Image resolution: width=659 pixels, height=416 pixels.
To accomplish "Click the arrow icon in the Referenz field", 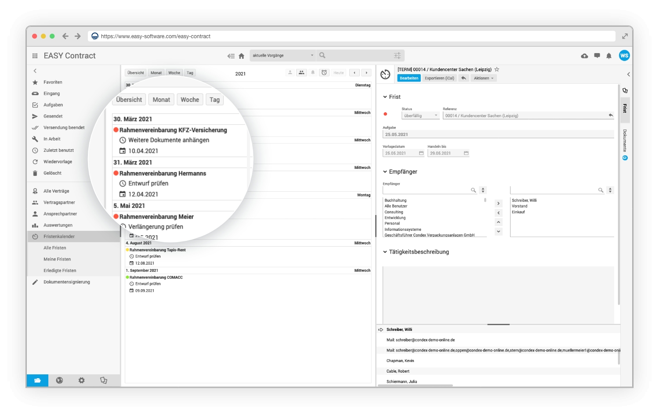I will point(611,115).
